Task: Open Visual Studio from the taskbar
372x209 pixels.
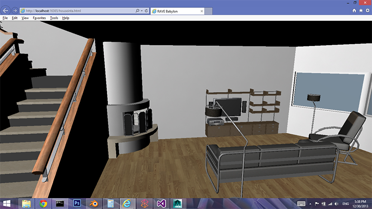Action: [x=161, y=203]
